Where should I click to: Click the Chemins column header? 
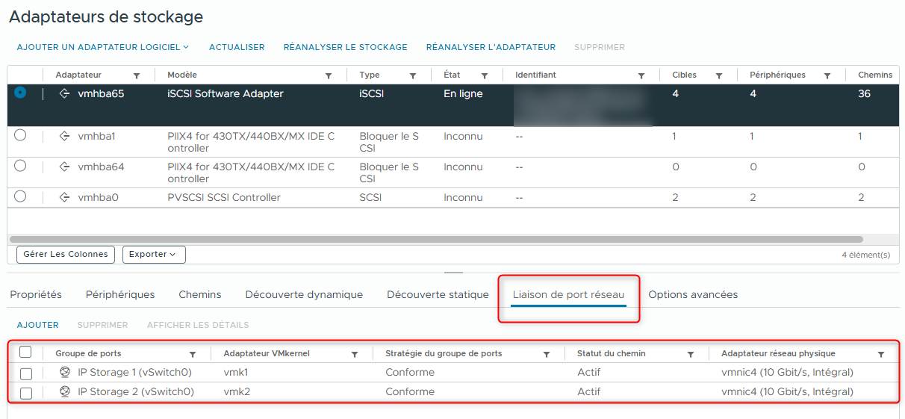[875, 75]
